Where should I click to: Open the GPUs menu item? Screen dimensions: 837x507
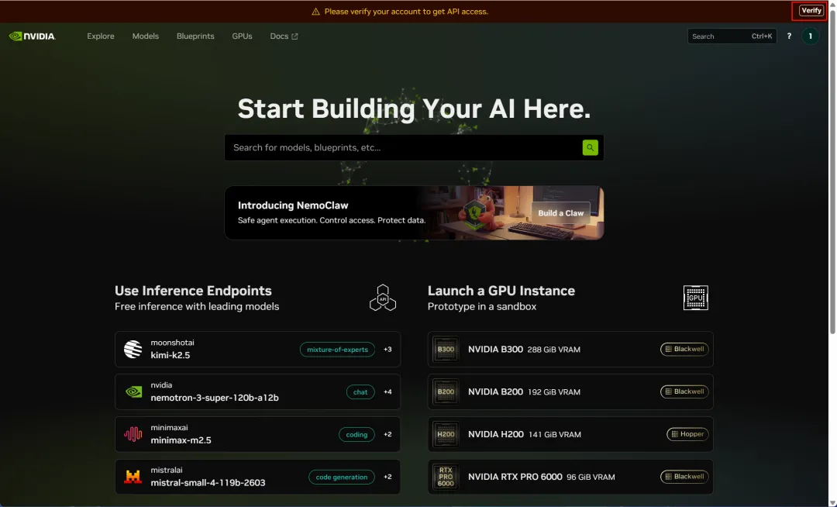tap(242, 36)
